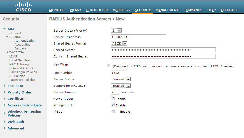Viewport: 244px width, 138px height.
Task: Open Wireless Protection Policies link
Action: [24, 114]
